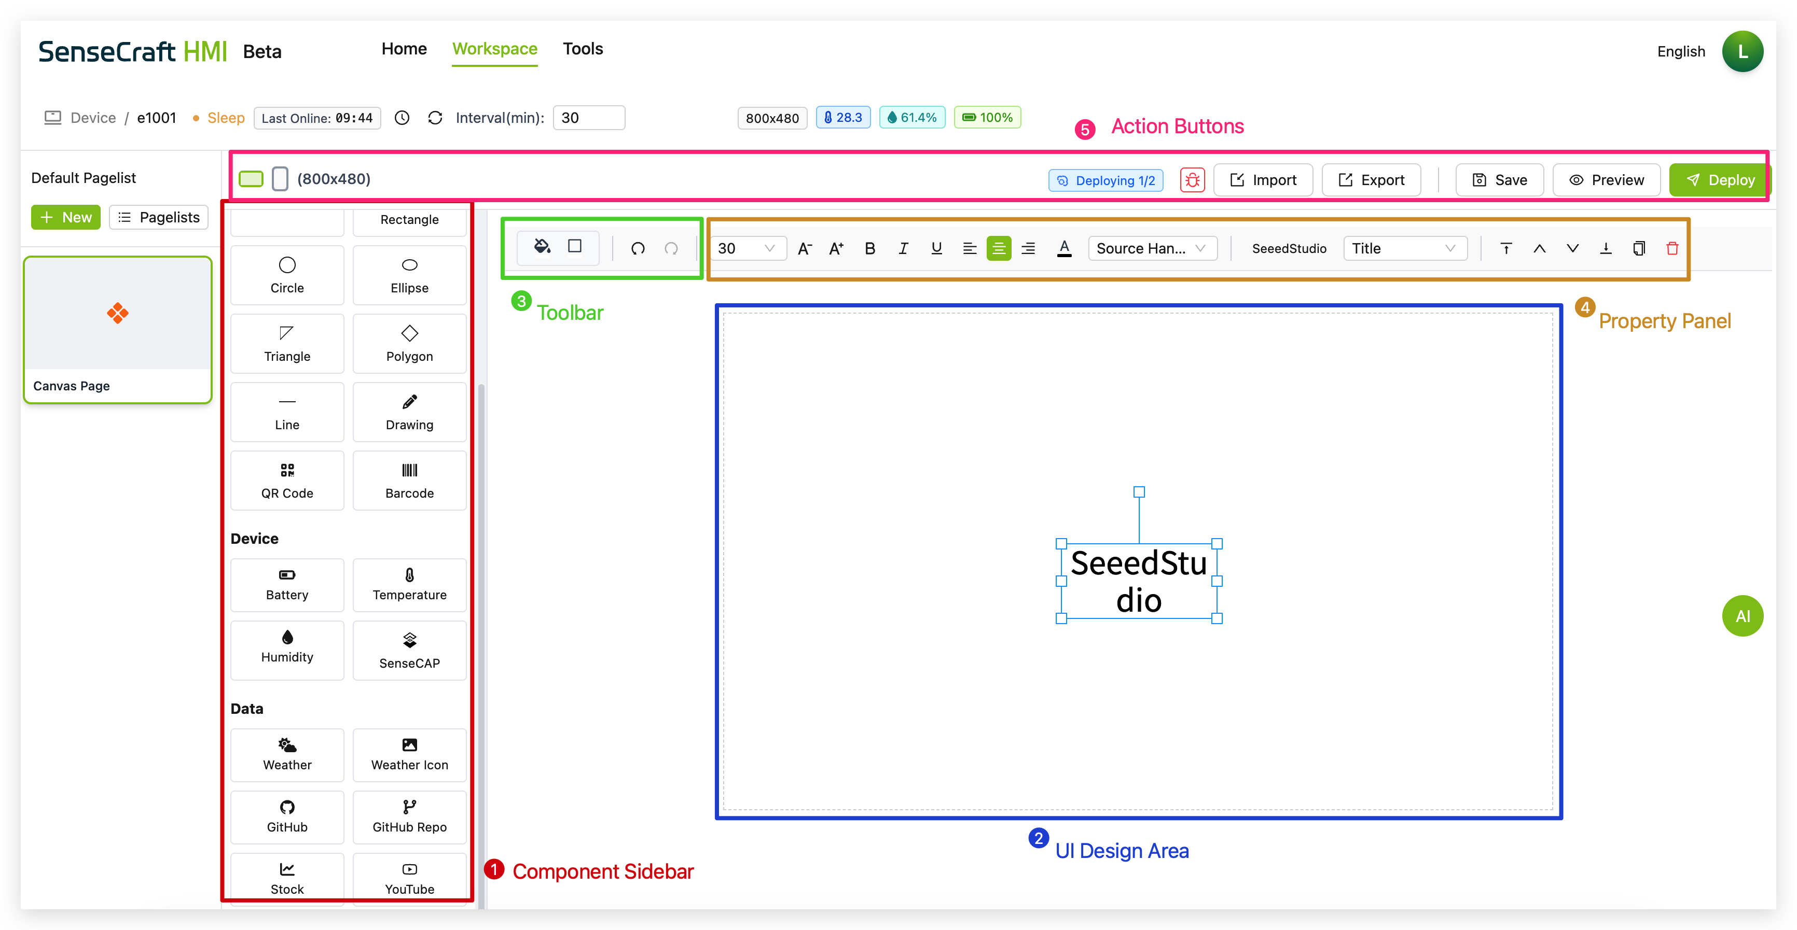Go to the Home tab
This screenshot has width=1797, height=930.
coord(404,49)
